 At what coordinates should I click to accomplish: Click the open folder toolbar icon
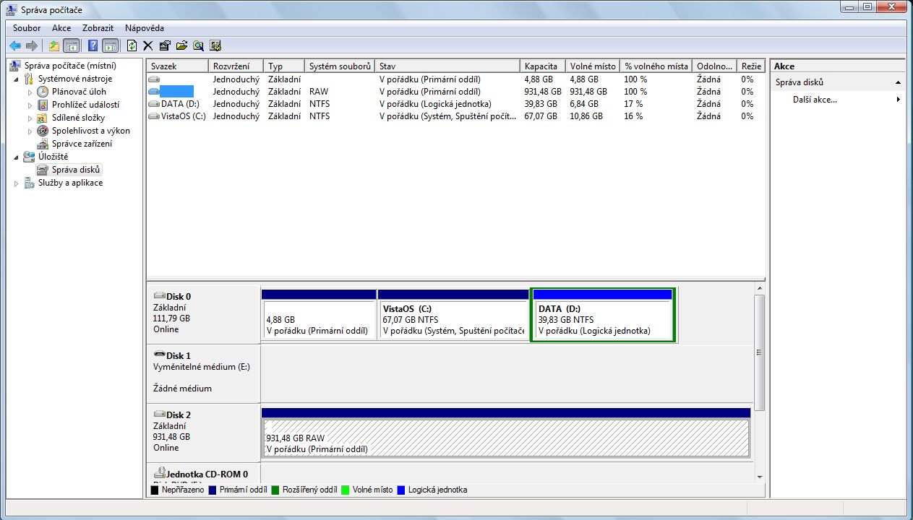click(181, 45)
